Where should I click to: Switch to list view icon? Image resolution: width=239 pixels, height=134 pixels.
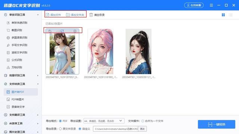click(231, 15)
